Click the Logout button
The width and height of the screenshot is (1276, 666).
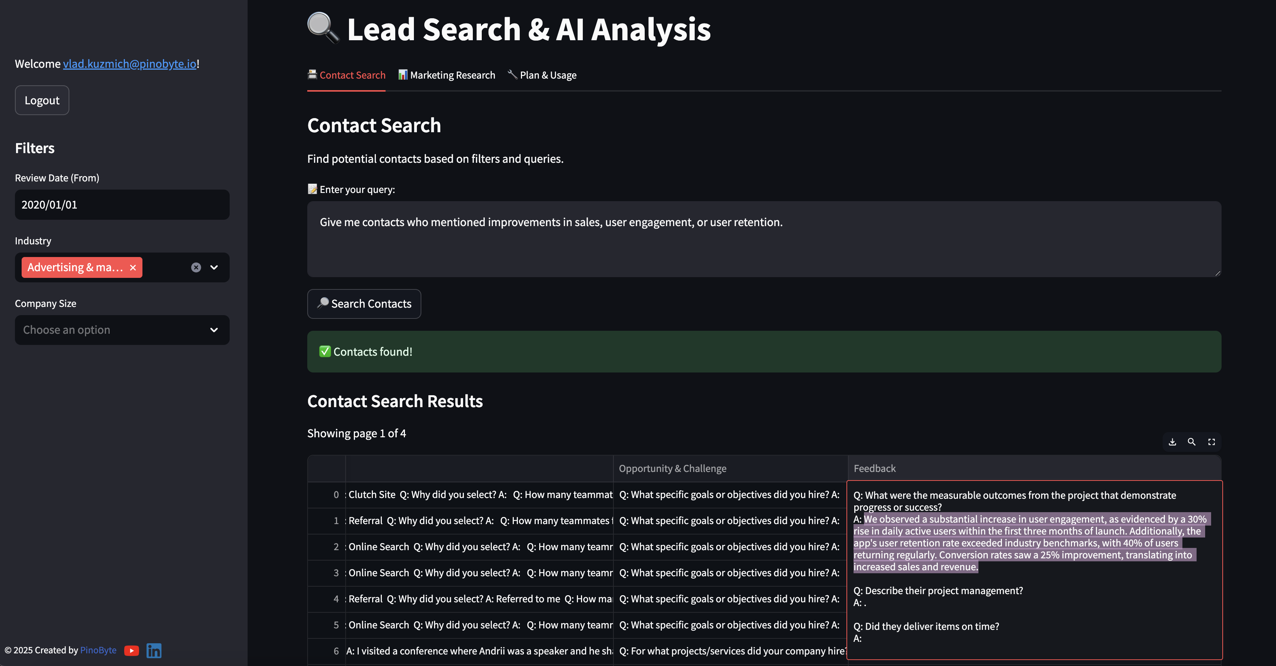(x=42, y=101)
